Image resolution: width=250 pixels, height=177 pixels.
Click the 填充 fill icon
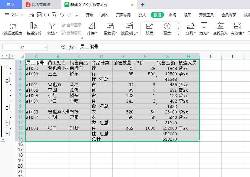pos(204,26)
